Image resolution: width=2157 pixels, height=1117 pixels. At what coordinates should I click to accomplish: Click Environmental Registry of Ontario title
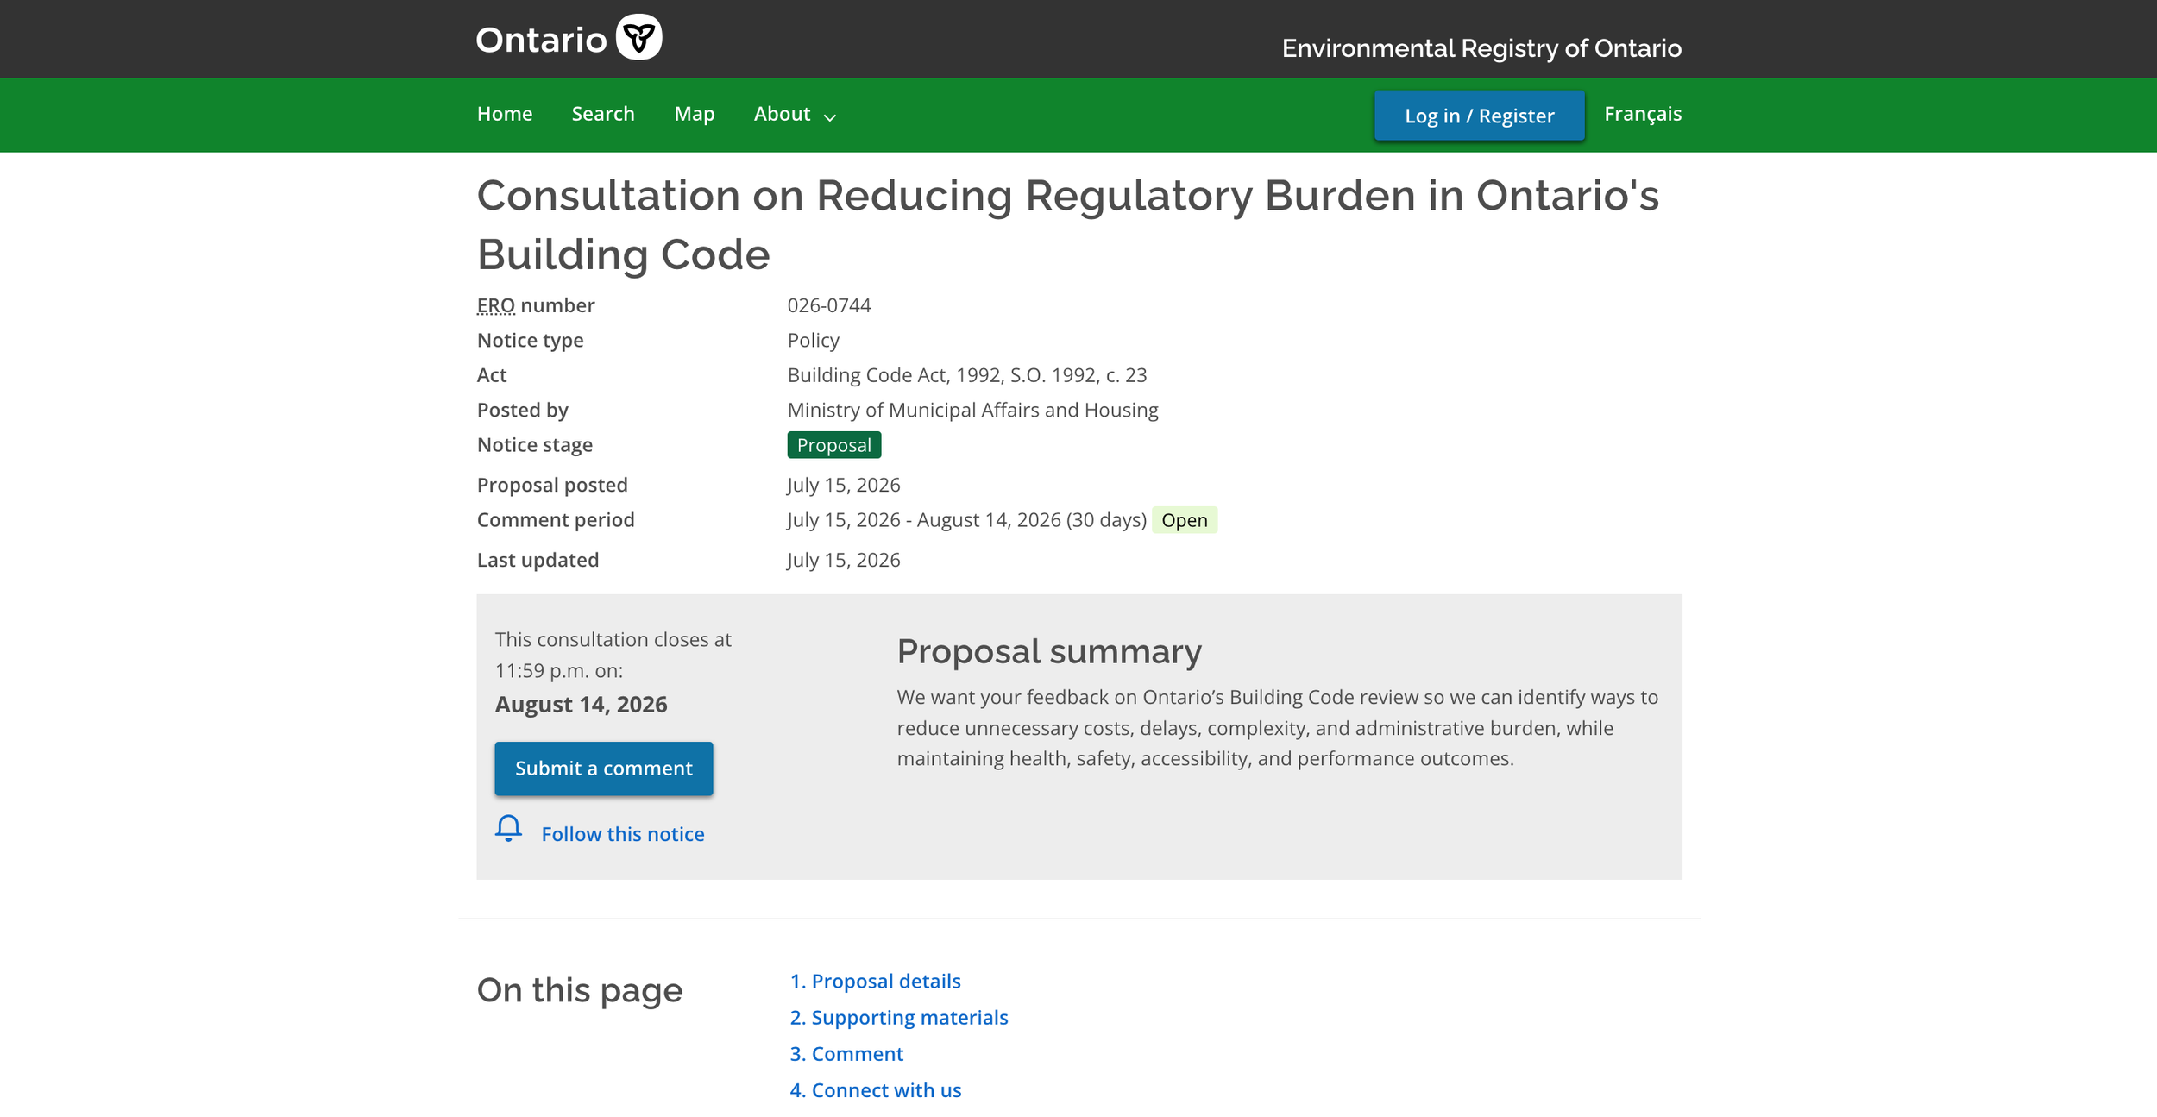tap(1481, 48)
